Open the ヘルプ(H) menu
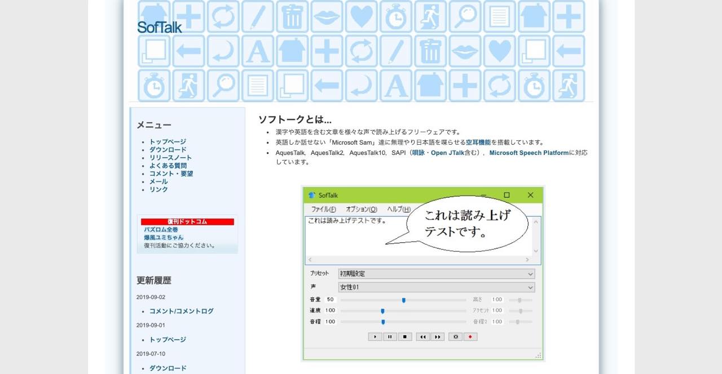Viewport: 722px width, 374px height. (x=399, y=209)
